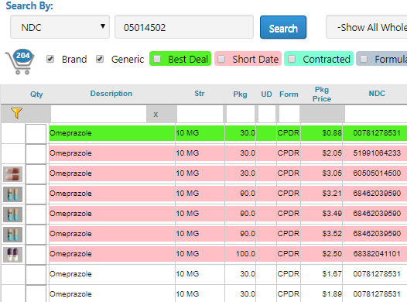Select the green Best Deal Omeprazole description
This screenshot has height=302, width=407.
pyautogui.click(x=70, y=133)
